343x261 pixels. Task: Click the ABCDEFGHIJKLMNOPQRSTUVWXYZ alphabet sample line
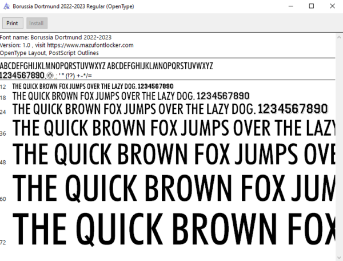click(x=106, y=66)
